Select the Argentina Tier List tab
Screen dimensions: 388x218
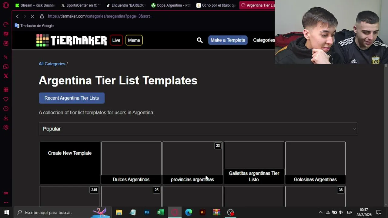[x=257, y=5]
